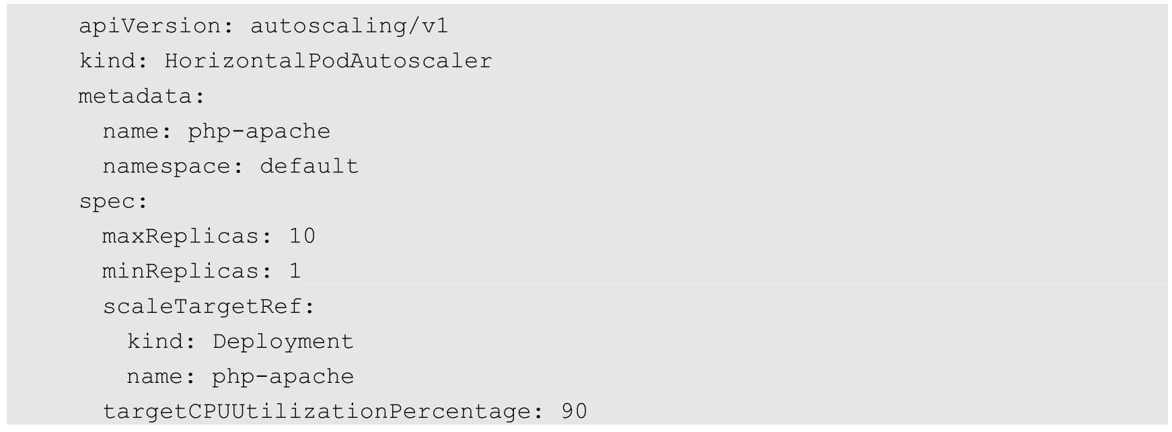This screenshot has height=432, width=1172.
Task: Click the name key under metadata
Action: [x=131, y=131]
